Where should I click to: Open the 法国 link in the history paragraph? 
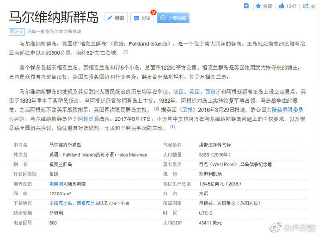[x=177, y=92]
